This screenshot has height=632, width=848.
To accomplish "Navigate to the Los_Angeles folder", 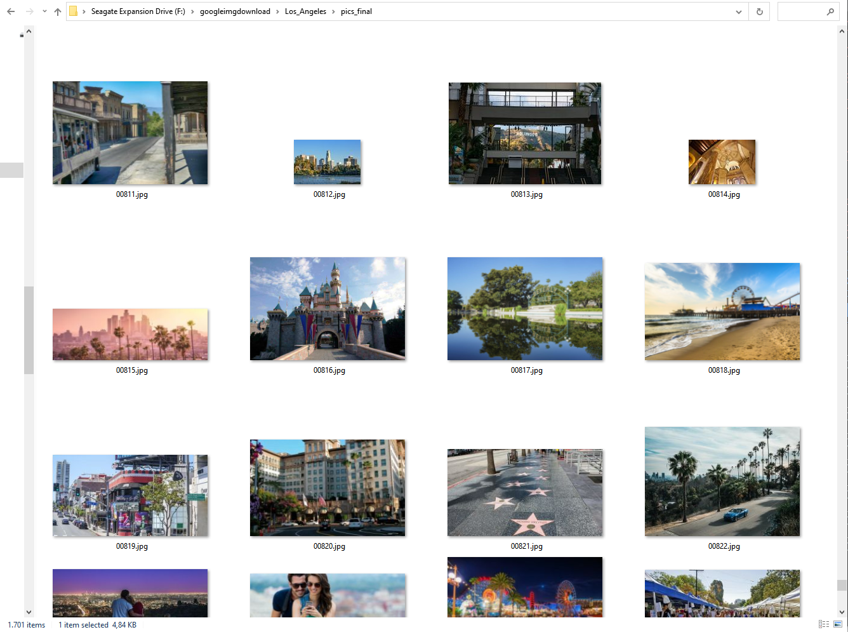I will pos(305,11).
